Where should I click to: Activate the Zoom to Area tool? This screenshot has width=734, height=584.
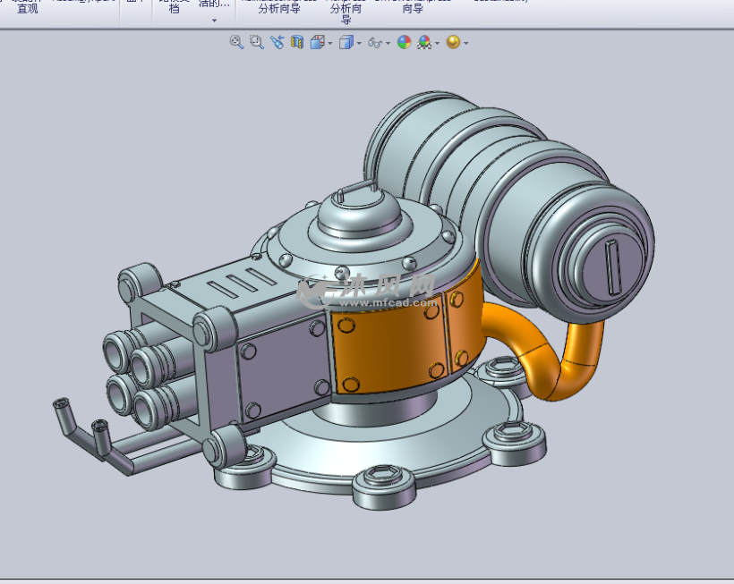click(254, 42)
